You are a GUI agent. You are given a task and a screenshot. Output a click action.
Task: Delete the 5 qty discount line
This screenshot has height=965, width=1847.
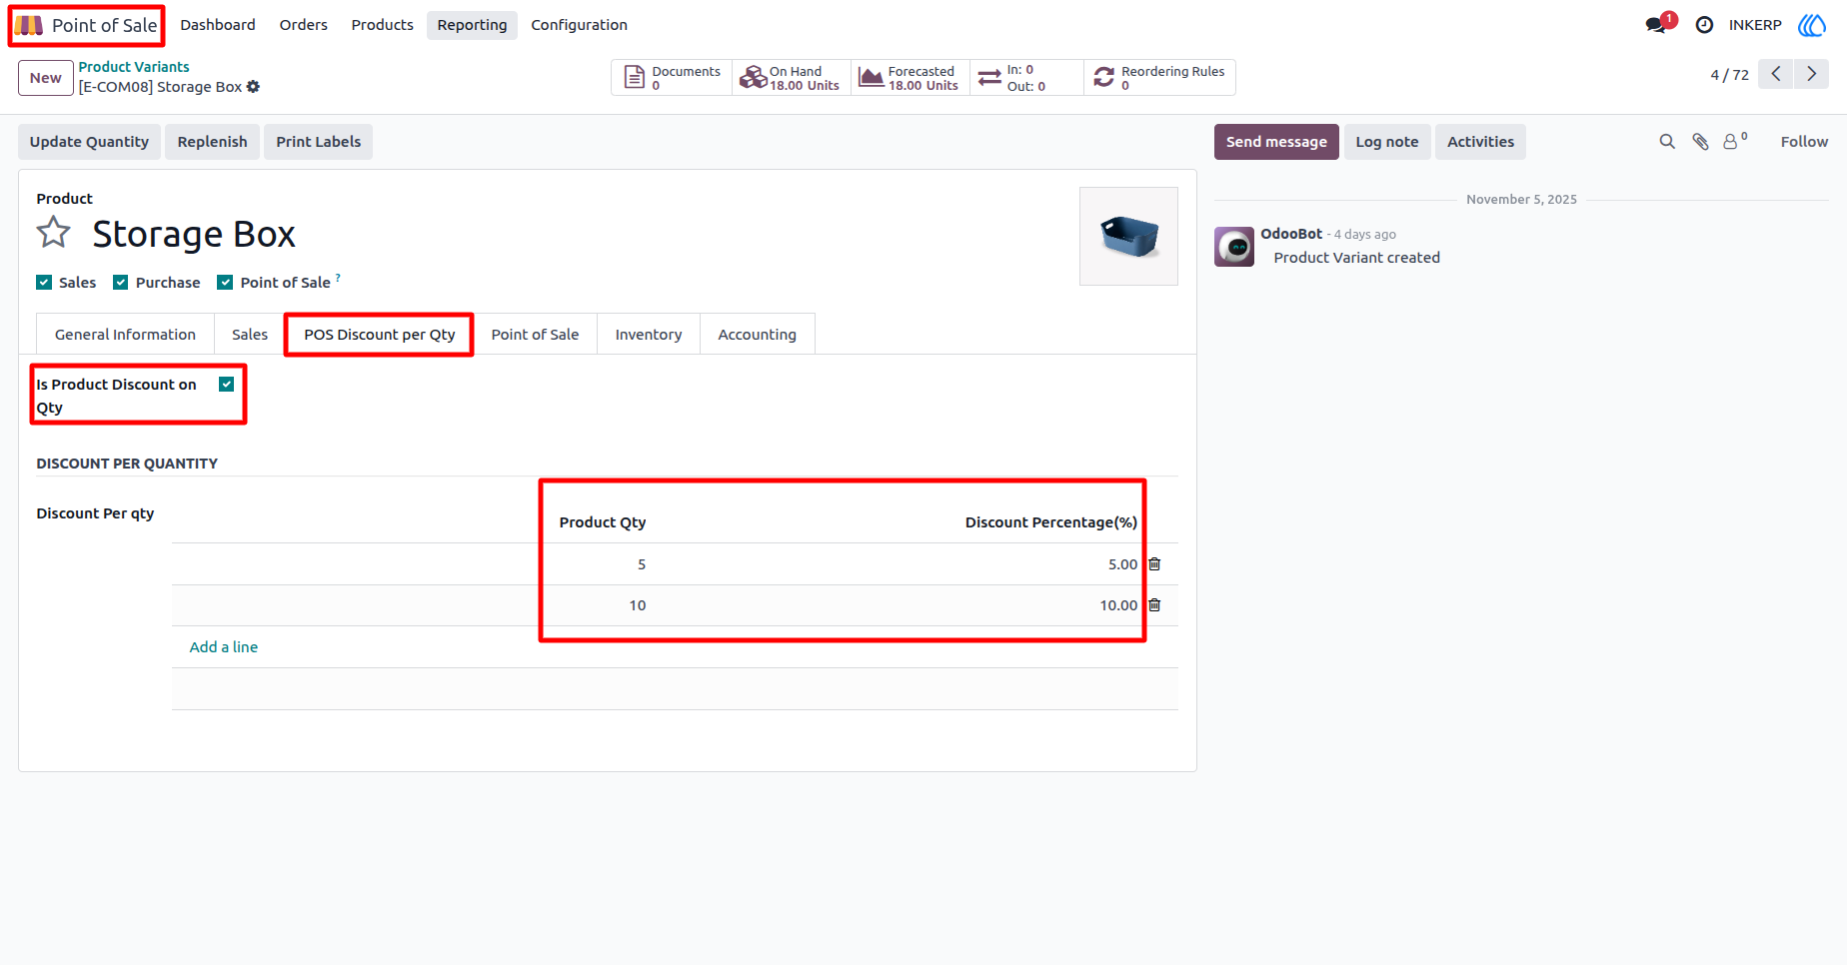pos(1154,564)
